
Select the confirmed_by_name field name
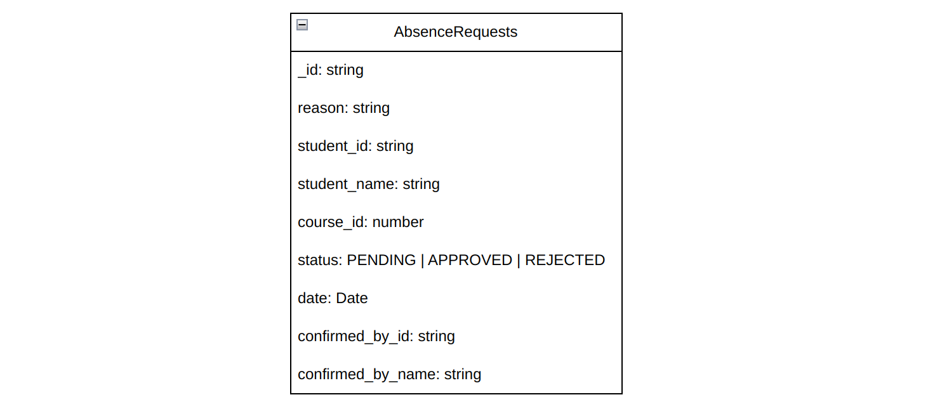coord(367,374)
